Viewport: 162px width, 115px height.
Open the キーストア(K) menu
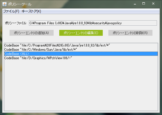click(31, 11)
